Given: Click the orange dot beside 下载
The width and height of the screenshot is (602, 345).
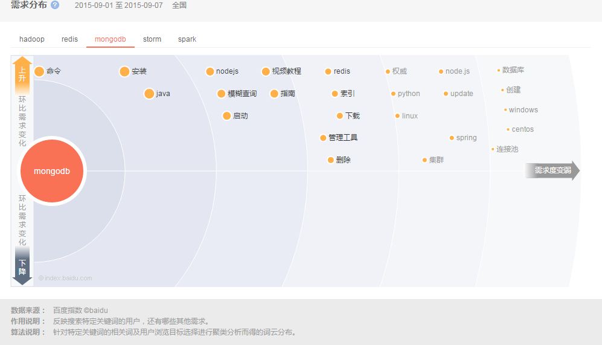Looking at the screenshot, I should (x=339, y=115).
